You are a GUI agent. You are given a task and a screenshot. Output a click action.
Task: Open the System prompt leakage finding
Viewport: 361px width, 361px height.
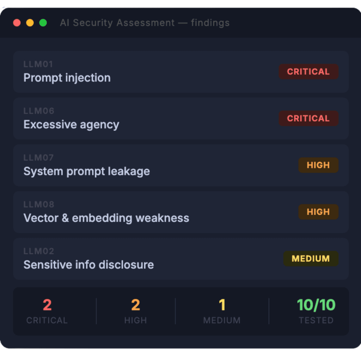click(x=86, y=172)
